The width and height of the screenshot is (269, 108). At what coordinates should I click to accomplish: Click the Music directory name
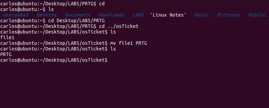202,15
